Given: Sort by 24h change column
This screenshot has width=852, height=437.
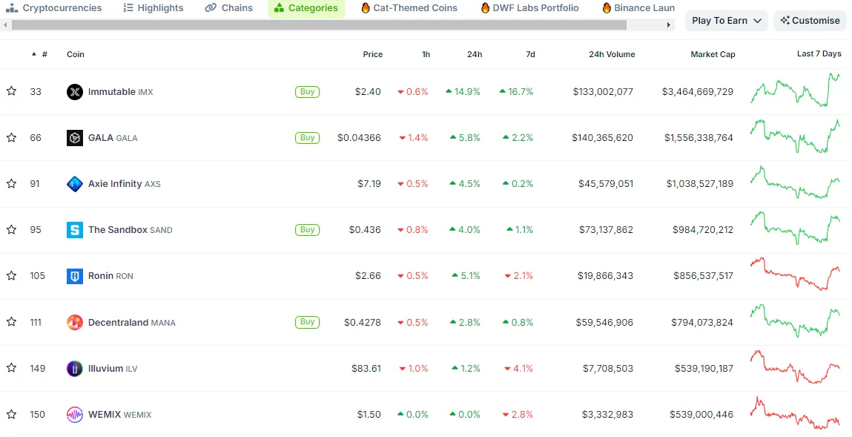Looking at the screenshot, I should pos(475,54).
